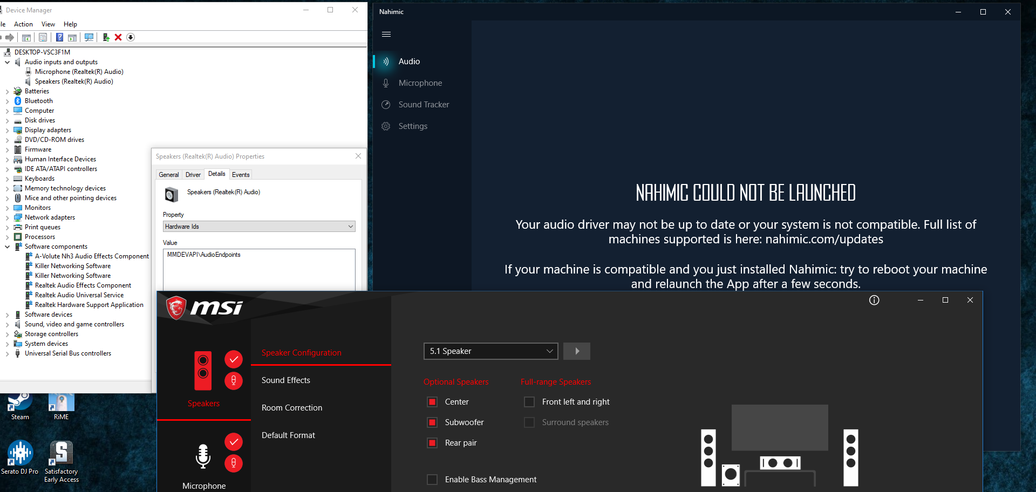This screenshot has width=1036, height=492.
Task: Collapse Audio inputs and outputs node
Action: pos(7,62)
